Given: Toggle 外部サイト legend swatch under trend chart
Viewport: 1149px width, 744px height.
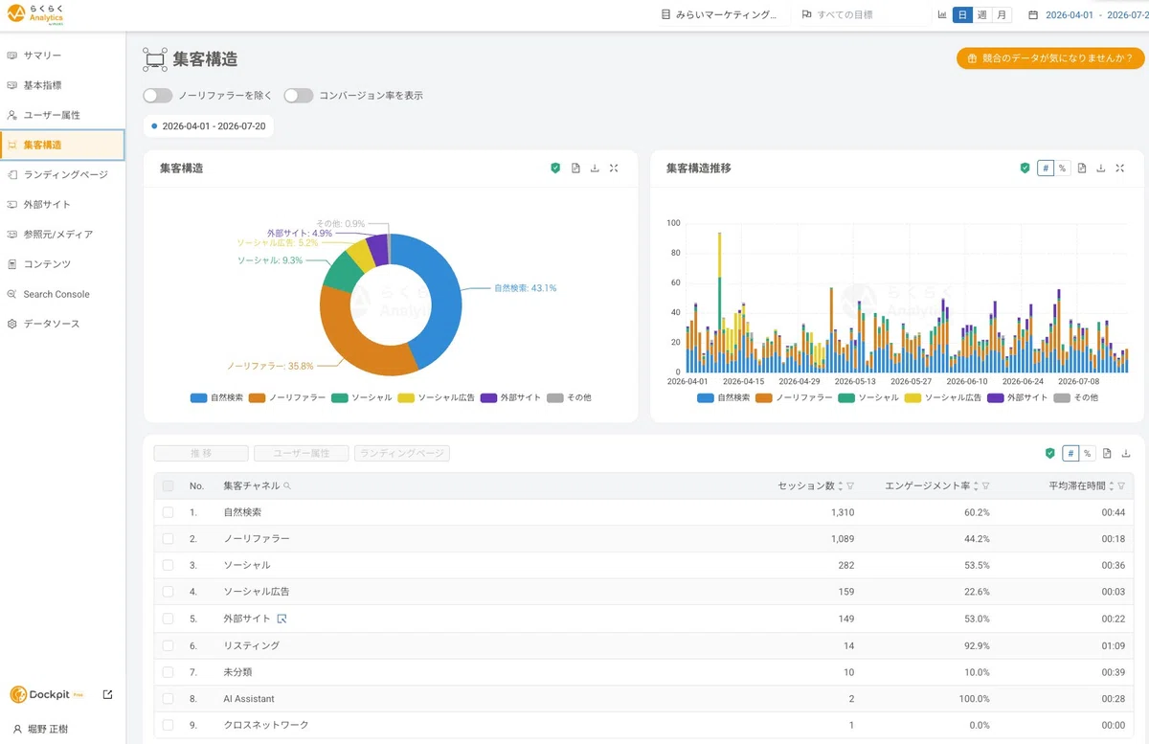Looking at the screenshot, I should (996, 397).
